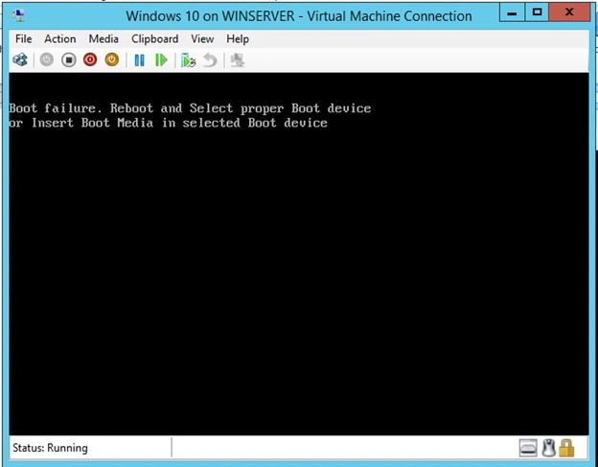Image resolution: width=598 pixels, height=467 pixels.
Task: Click the 'Status: Running' text
Action: (x=50, y=448)
